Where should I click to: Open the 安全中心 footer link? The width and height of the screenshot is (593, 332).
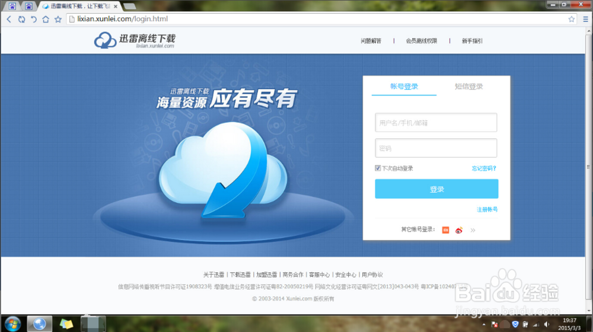346,274
